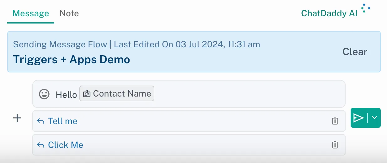
Task: Expand the send options dropdown chevron
Action: tap(374, 118)
